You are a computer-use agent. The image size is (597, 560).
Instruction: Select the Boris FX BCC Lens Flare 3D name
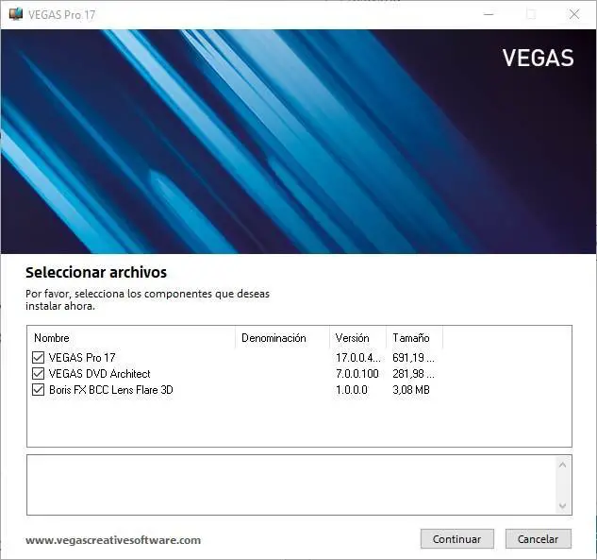(111, 390)
